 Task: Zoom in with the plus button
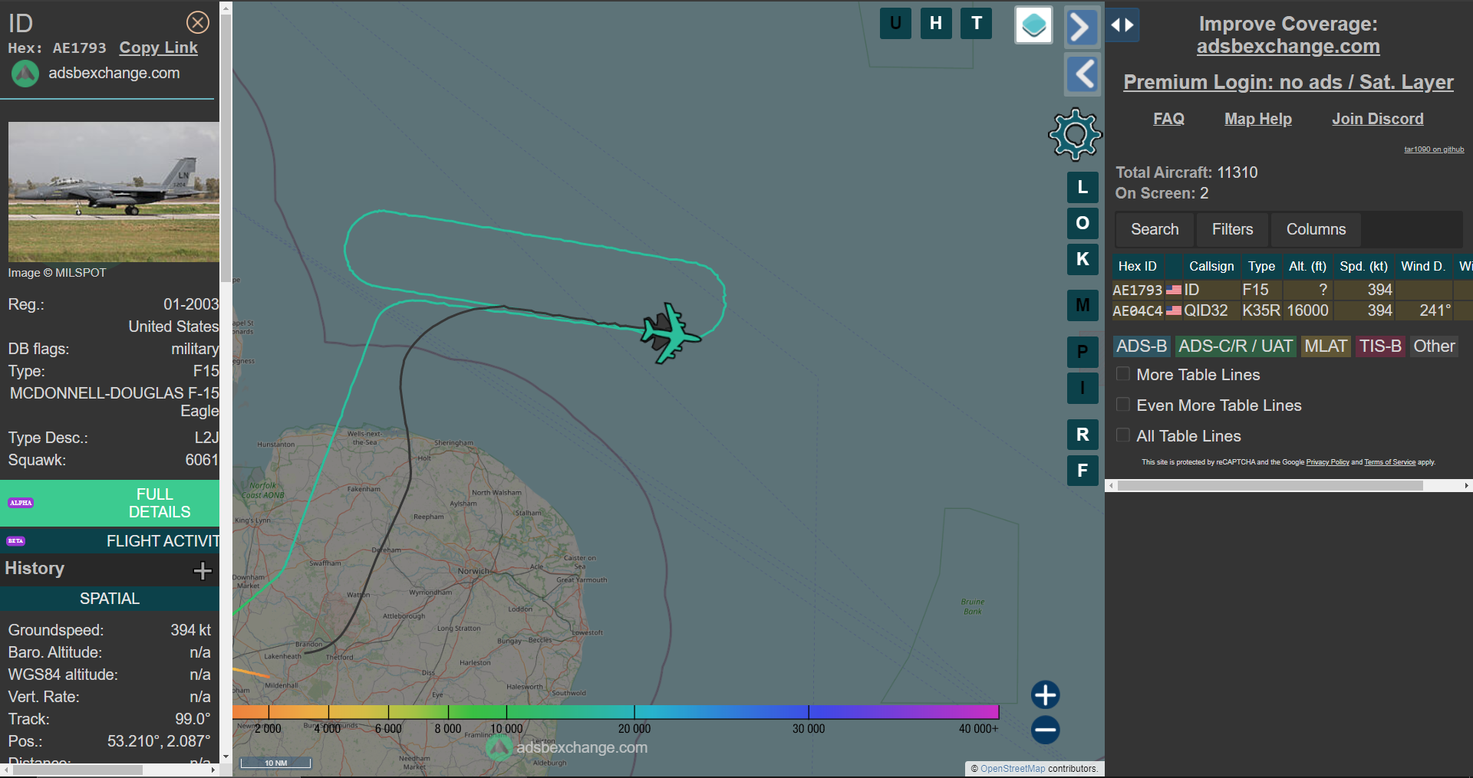click(1045, 695)
